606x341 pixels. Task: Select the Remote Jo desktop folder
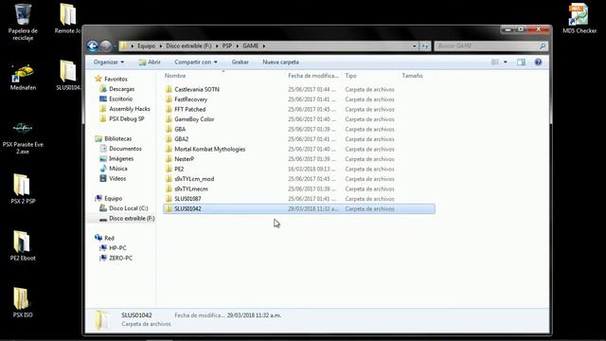68,19
